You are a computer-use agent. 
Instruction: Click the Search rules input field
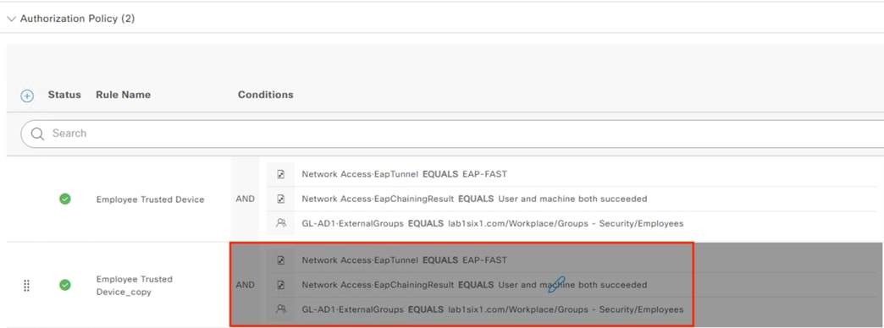point(452,134)
